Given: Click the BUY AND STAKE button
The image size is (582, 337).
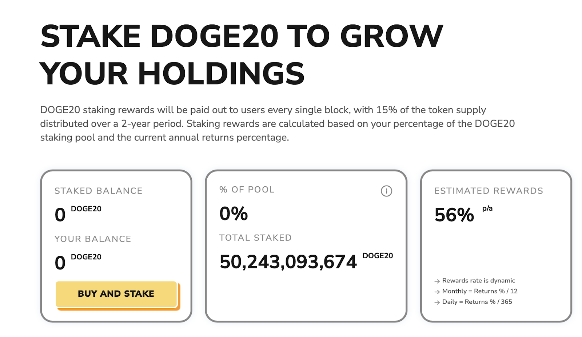Looking at the screenshot, I should (116, 294).
